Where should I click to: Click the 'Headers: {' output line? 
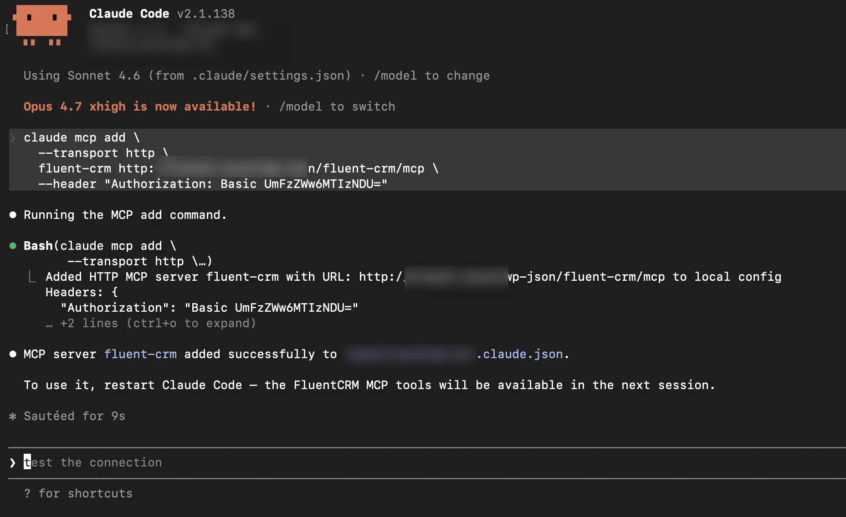[82, 292]
